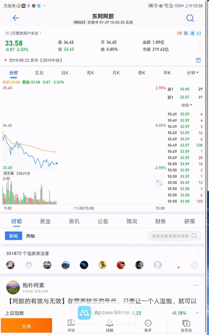Tap the 上证指数 index label
Screen dimensions: 209x335
(14, 313)
